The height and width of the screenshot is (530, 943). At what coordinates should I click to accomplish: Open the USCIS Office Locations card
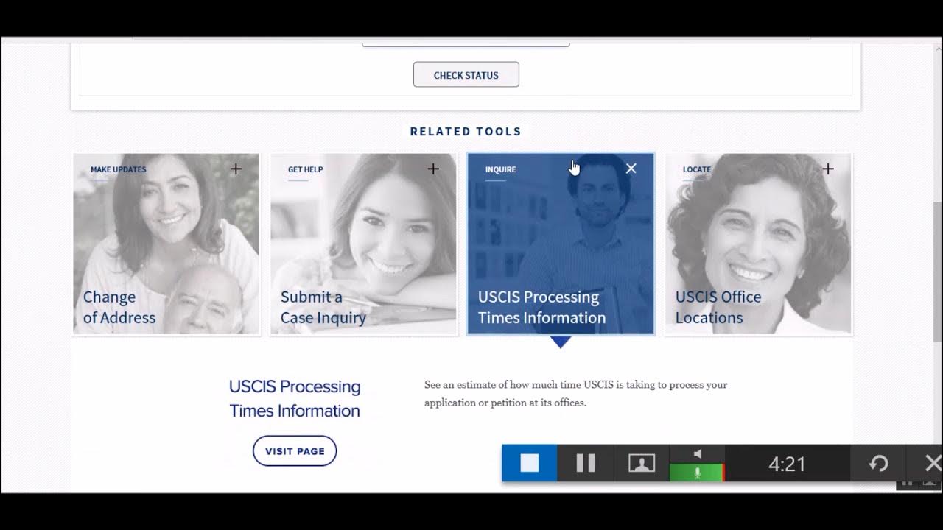click(758, 244)
